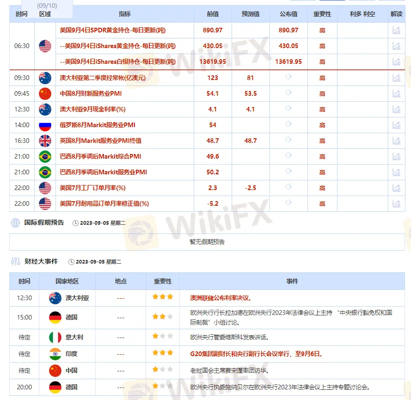
Task: Open 美国7月耐用品订单月率修正值 indicator link
Action: point(104,203)
